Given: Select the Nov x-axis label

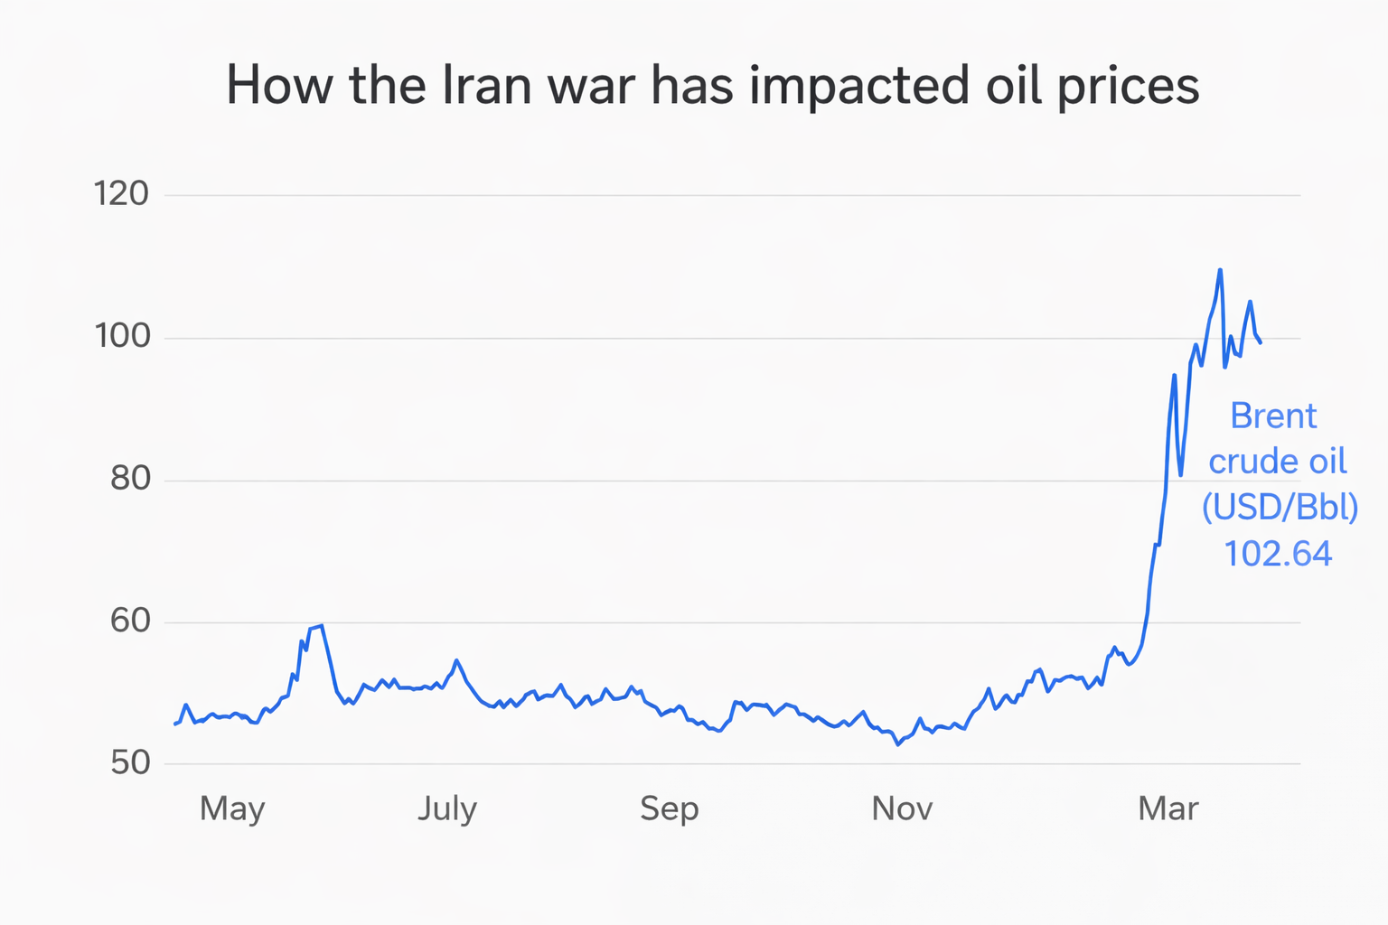Looking at the screenshot, I should coord(901,808).
